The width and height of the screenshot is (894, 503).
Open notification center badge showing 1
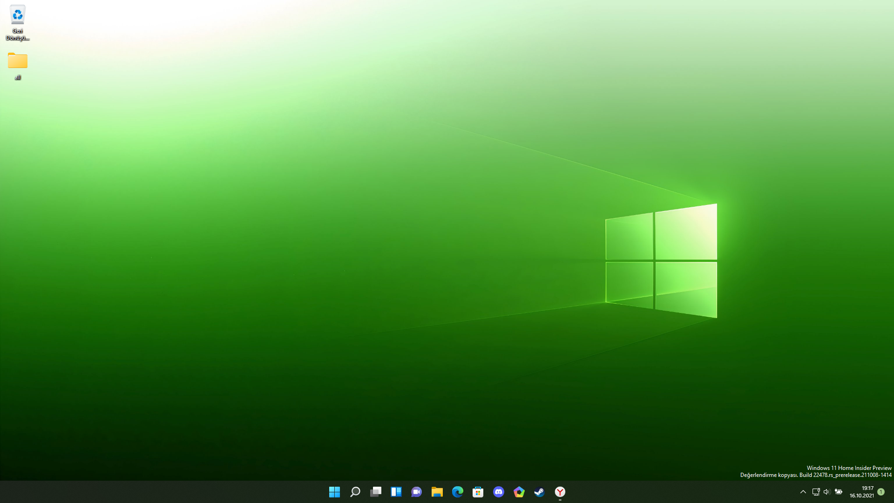pos(881,492)
